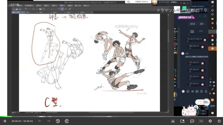
Task: Select the first highlighted canvas document tab
Action: pos(18,12)
